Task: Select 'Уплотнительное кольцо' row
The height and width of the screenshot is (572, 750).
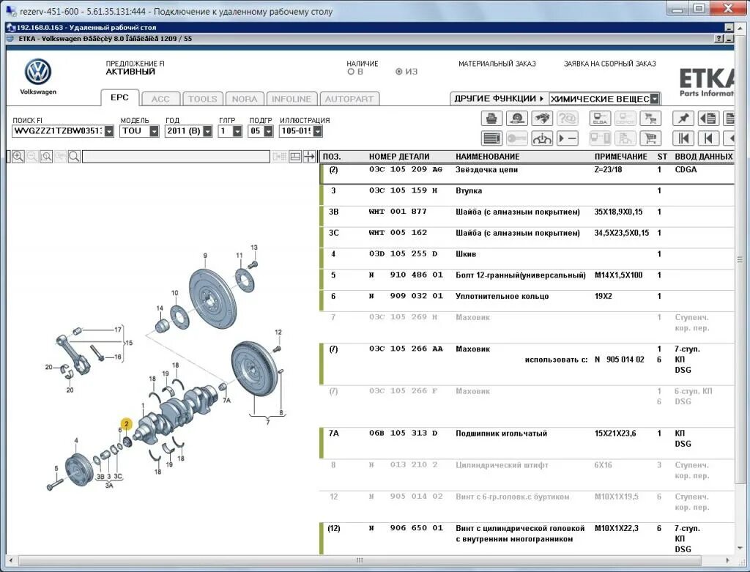Action: click(x=527, y=301)
